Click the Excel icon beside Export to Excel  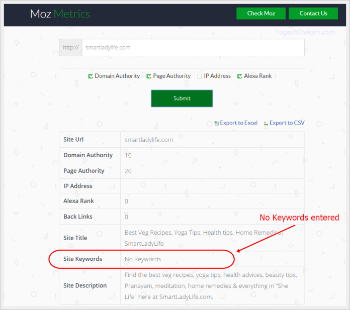pos(217,123)
